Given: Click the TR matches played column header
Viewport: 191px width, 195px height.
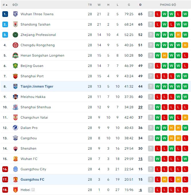Looking at the screenshot, I should pos(90,5).
